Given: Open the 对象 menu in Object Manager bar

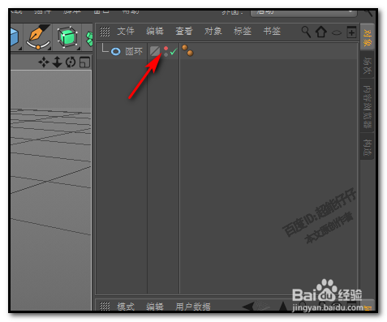Looking at the screenshot, I should pyautogui.click(x=213, y=31).
